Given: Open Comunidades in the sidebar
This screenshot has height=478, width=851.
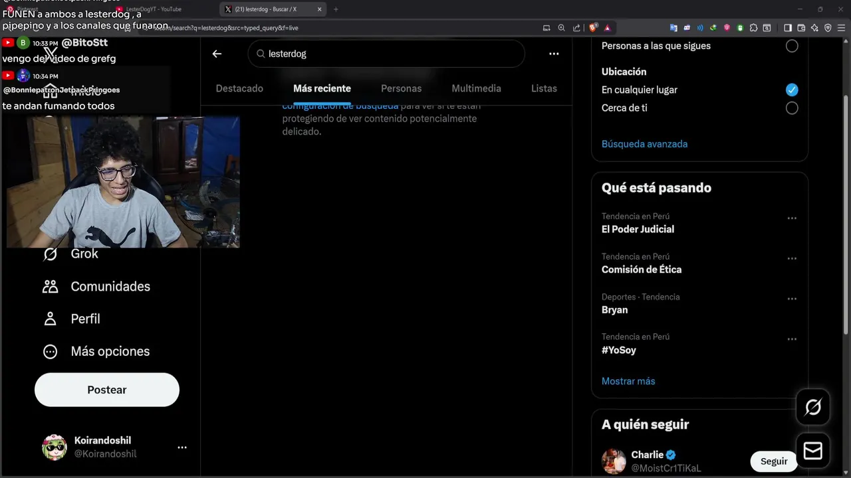Looking at the screenshot, I should click(x=96, y=286).
